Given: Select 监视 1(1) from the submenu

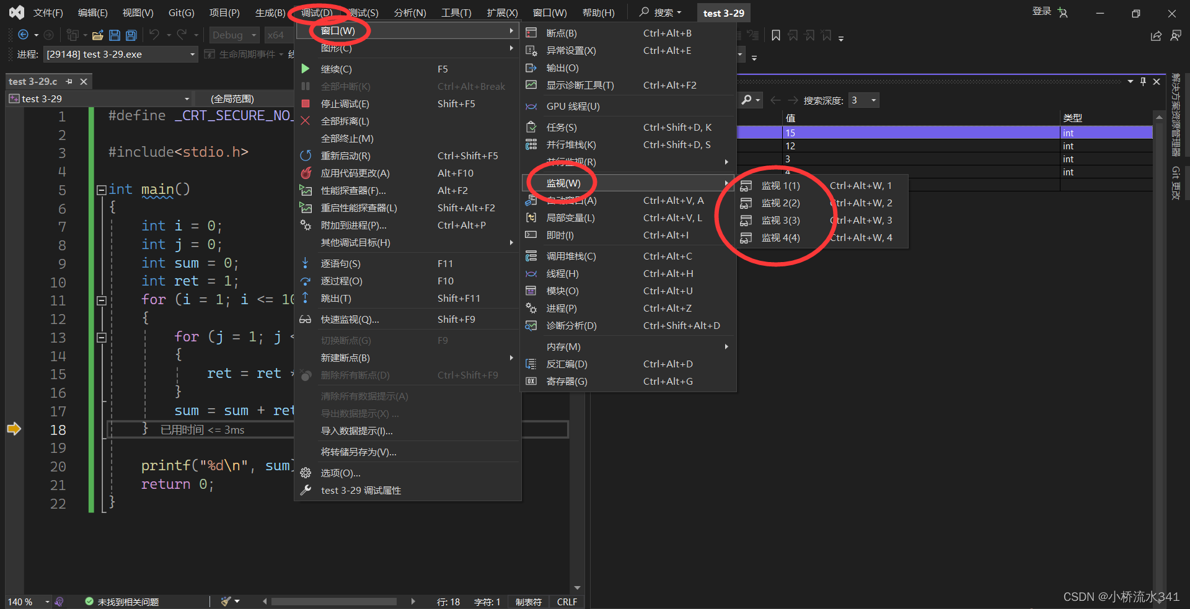Looking at the screenshot, I should [822, 185].
